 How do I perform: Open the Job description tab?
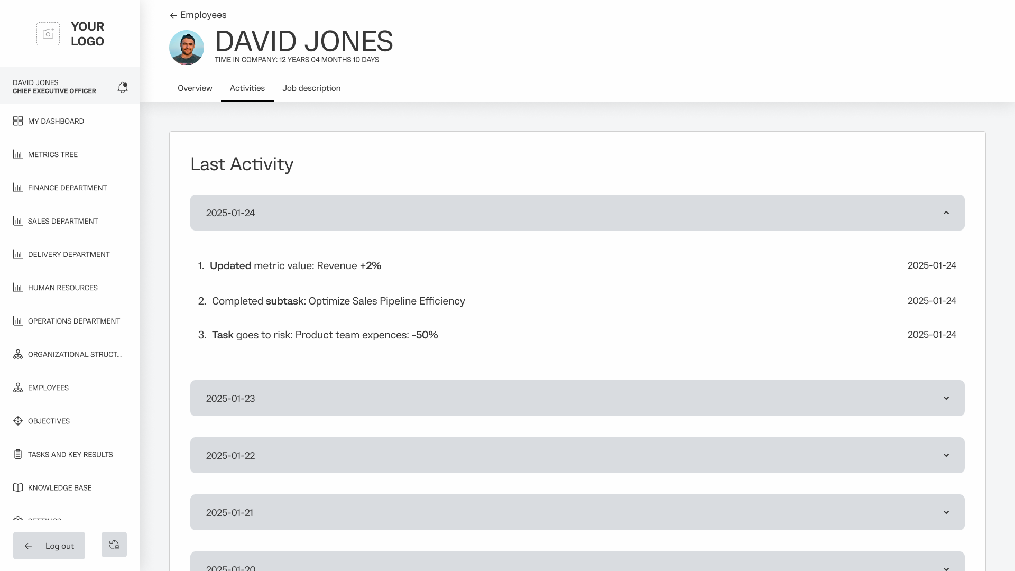[x=311, y=88]
